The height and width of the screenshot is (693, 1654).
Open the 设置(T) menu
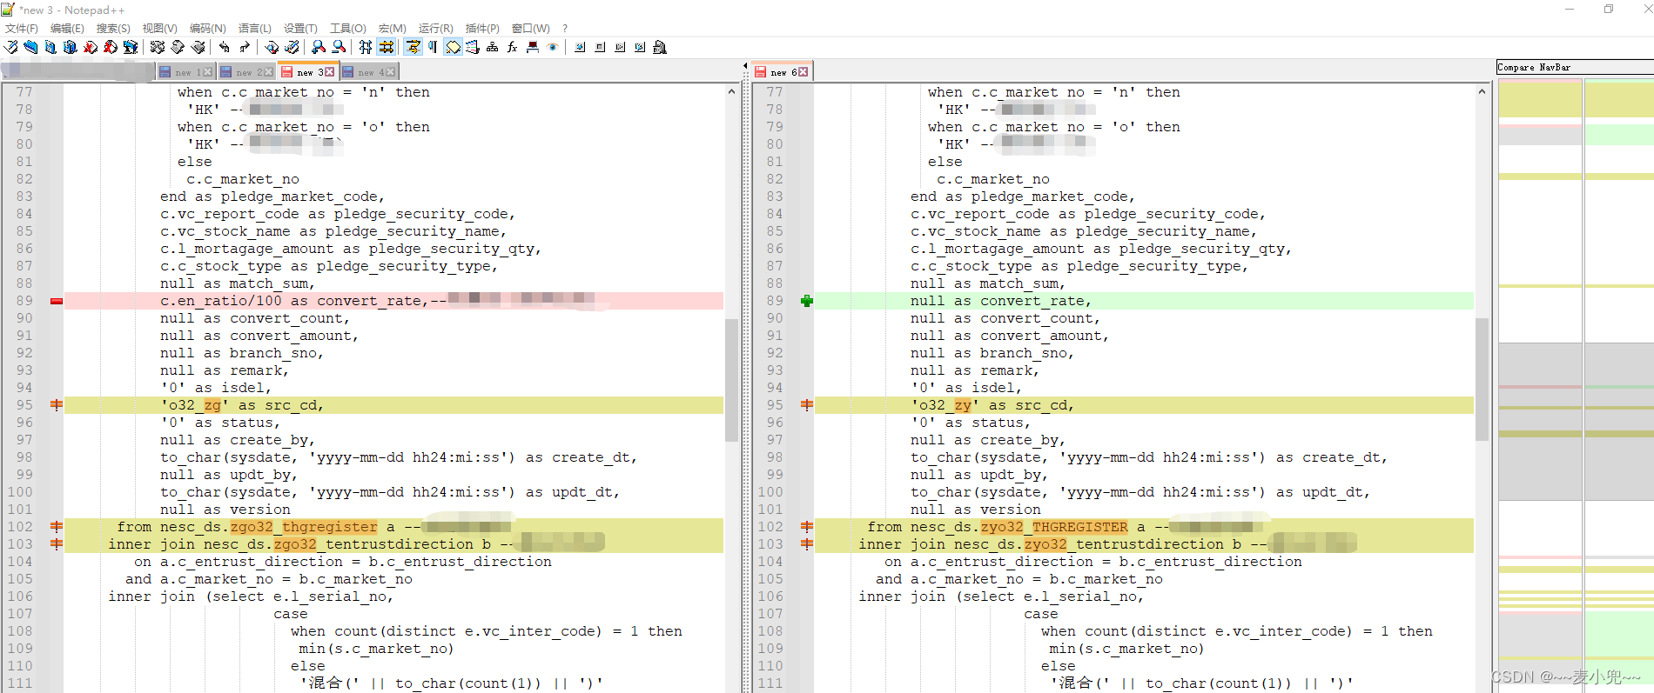click(x=300, y=28)
